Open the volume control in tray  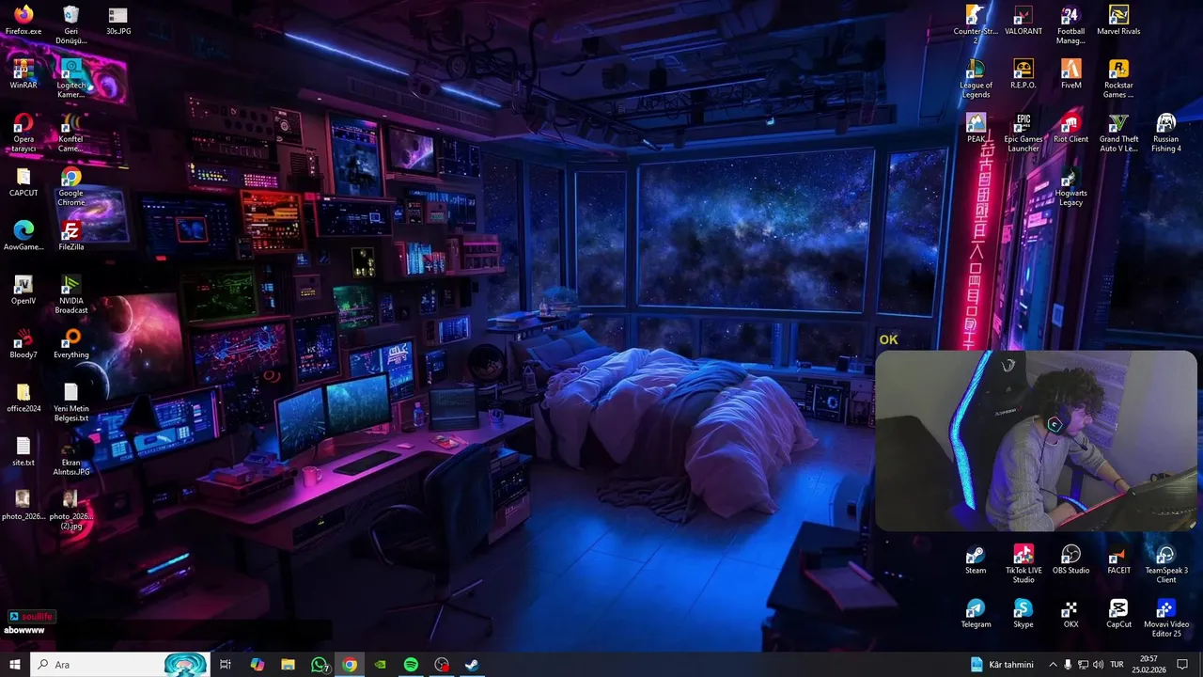point(1099,665)
